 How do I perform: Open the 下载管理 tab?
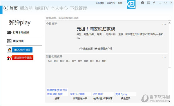[x=79, y=8]
